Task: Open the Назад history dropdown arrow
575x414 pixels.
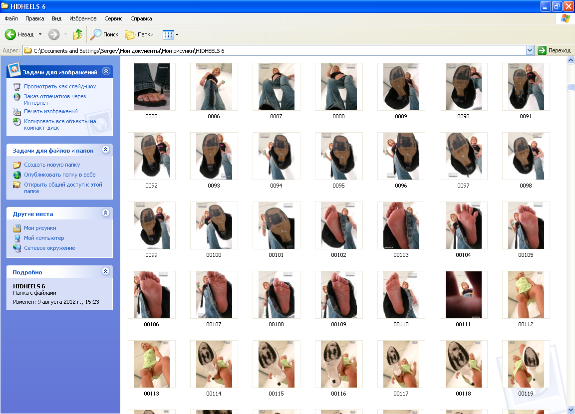Action: 40,34
